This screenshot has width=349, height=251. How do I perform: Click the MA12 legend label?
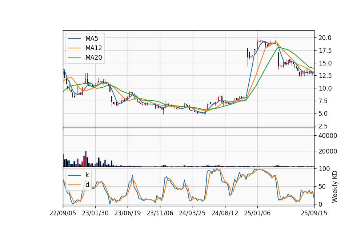pyautogui.click(x=93, y=48)
